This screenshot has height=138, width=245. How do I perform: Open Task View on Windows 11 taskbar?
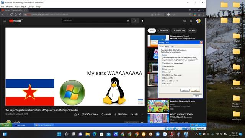click(73, 134)
